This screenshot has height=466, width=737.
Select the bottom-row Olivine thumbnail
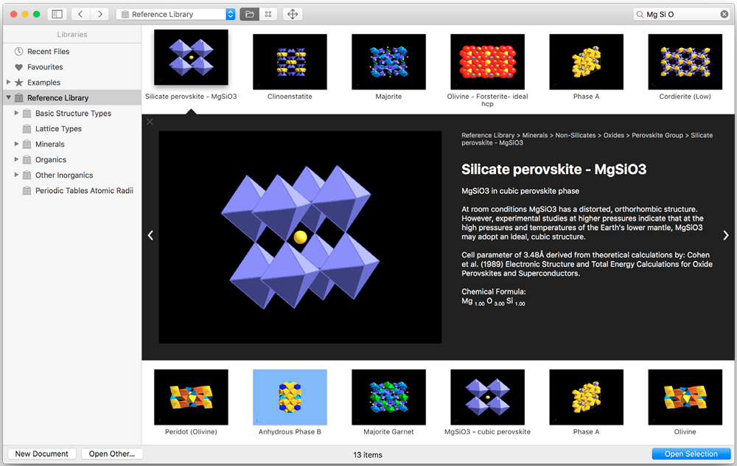685,397
